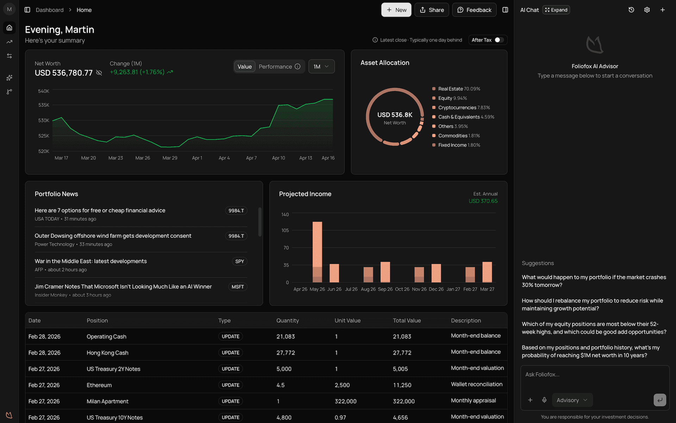Send the chat message

point(660,400)
